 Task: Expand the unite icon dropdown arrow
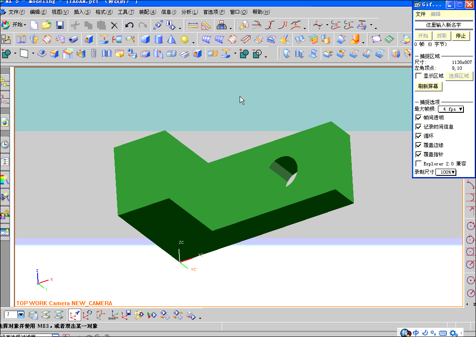[x=15, y=53]
